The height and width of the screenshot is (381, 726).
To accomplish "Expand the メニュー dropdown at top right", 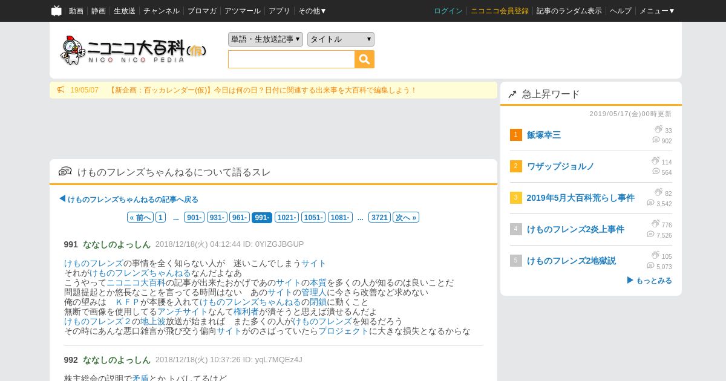I will (657, 11).
